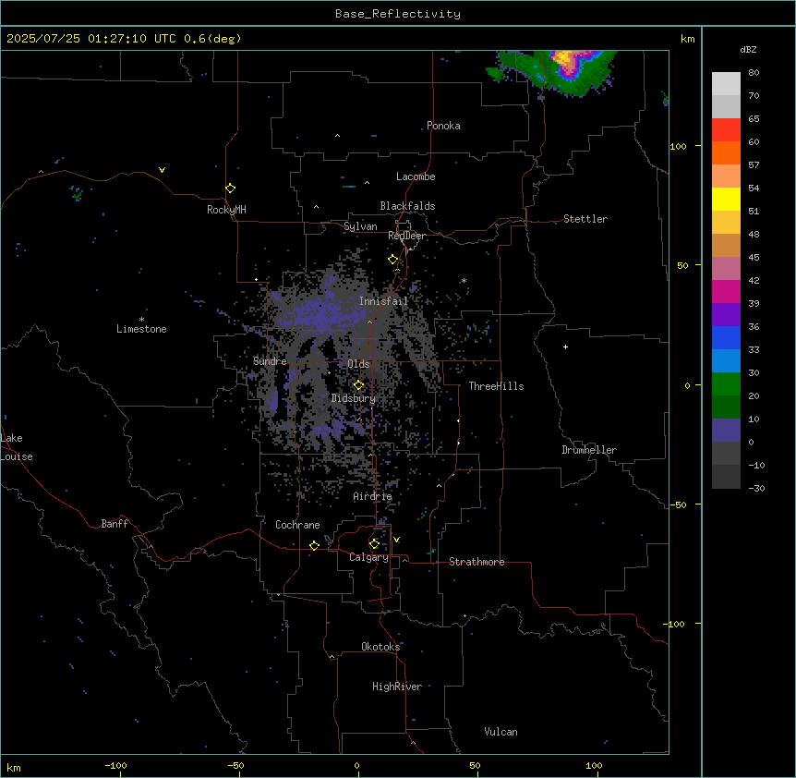Click the Calgary city label

tap(368, 557)
